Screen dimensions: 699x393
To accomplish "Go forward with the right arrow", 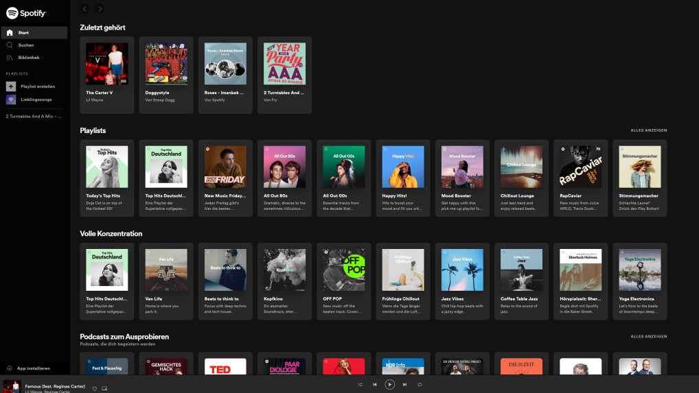I will (x=100, y=9).
